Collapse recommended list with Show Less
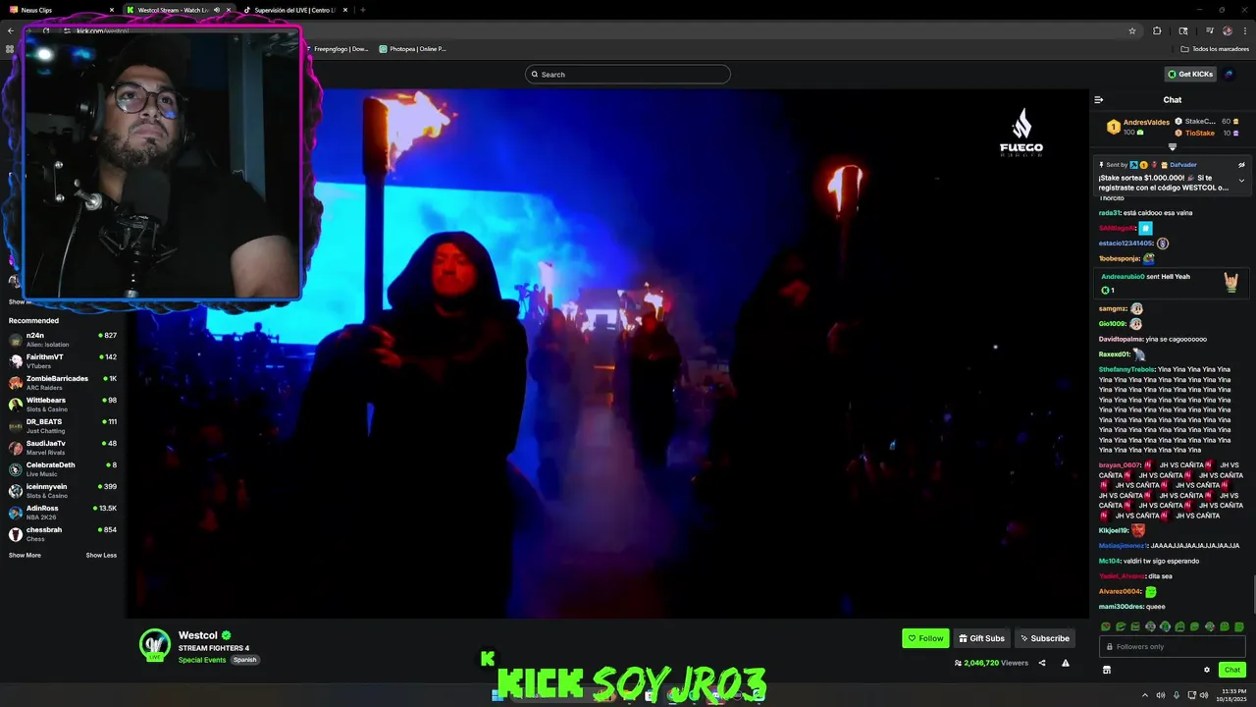The height and width of the screenshot is (707, 1256). (x=101, y=556)
